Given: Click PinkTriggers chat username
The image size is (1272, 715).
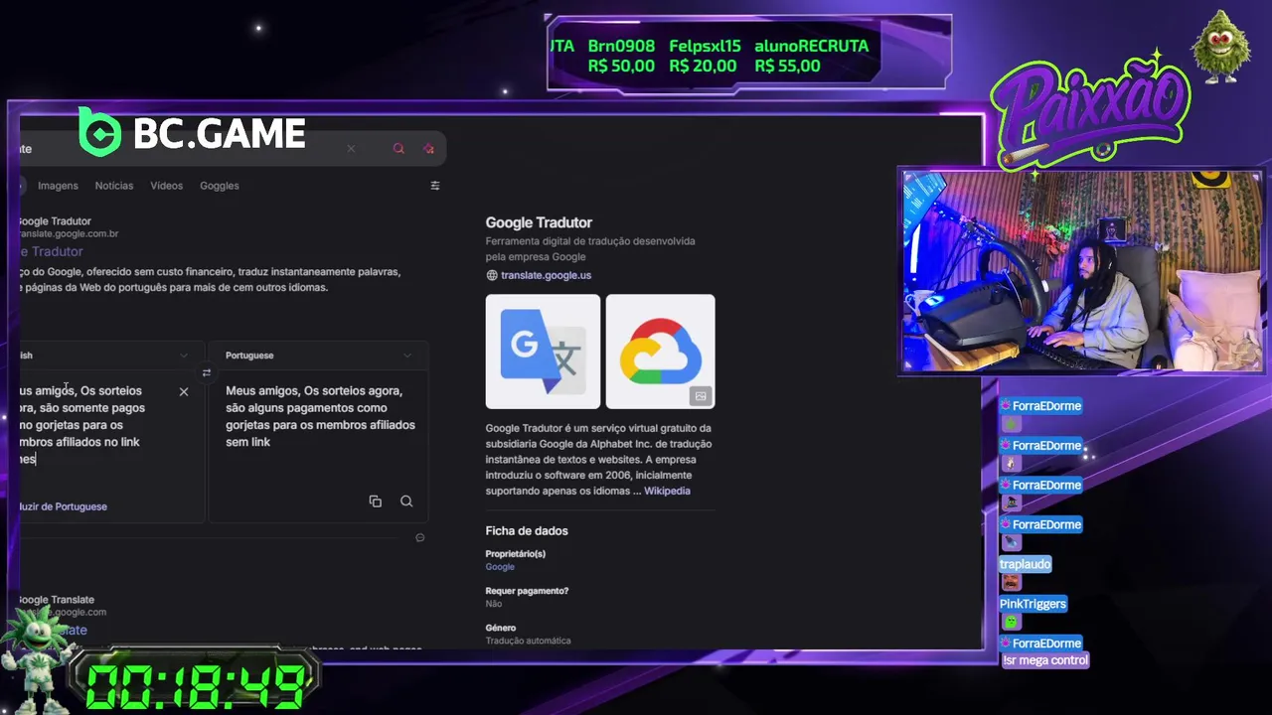Looking at the screenshot, I should [1033, 604].
